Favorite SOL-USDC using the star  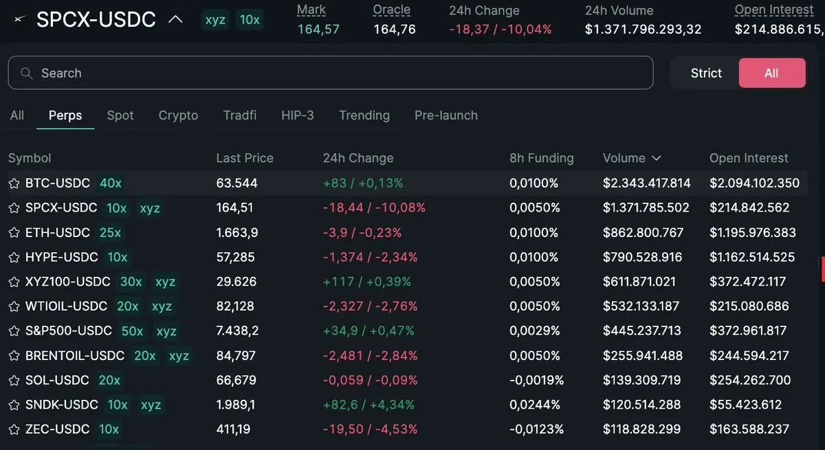click(14, 381)
